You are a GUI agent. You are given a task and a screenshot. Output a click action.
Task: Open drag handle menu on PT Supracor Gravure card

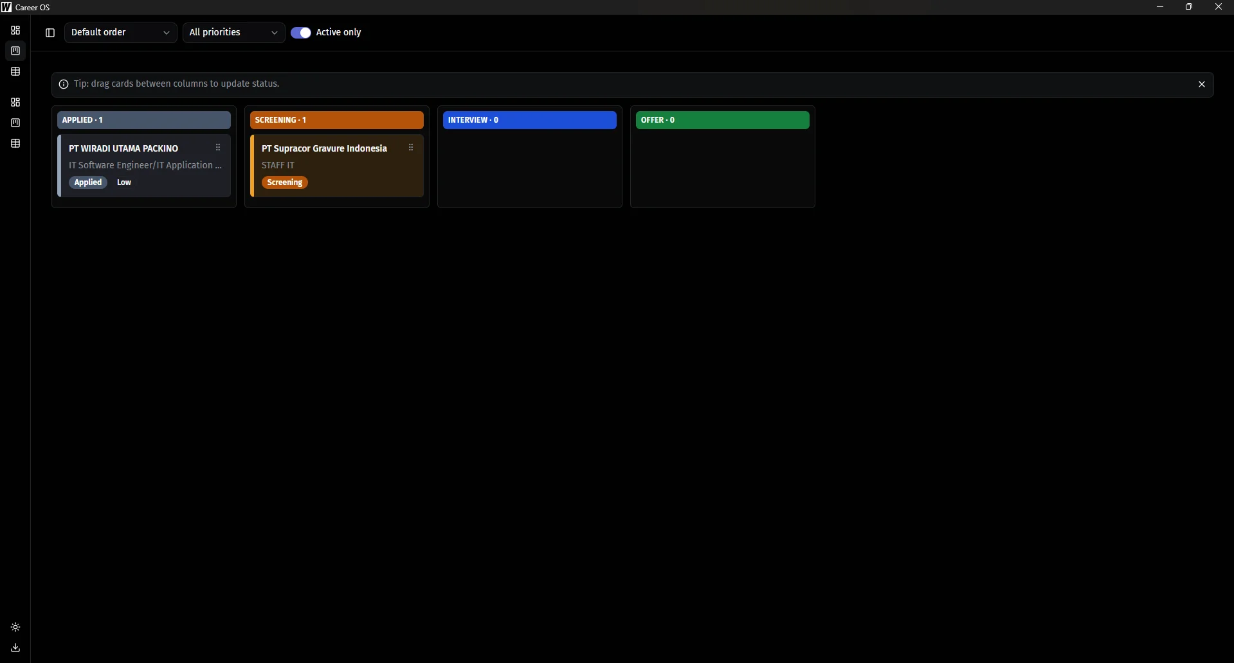411,148
